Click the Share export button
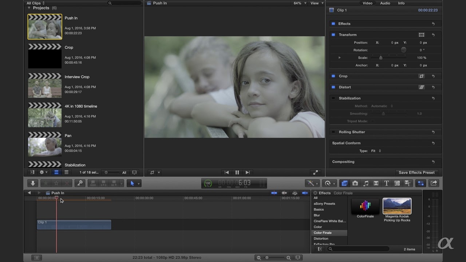 (x=434, y=183)
